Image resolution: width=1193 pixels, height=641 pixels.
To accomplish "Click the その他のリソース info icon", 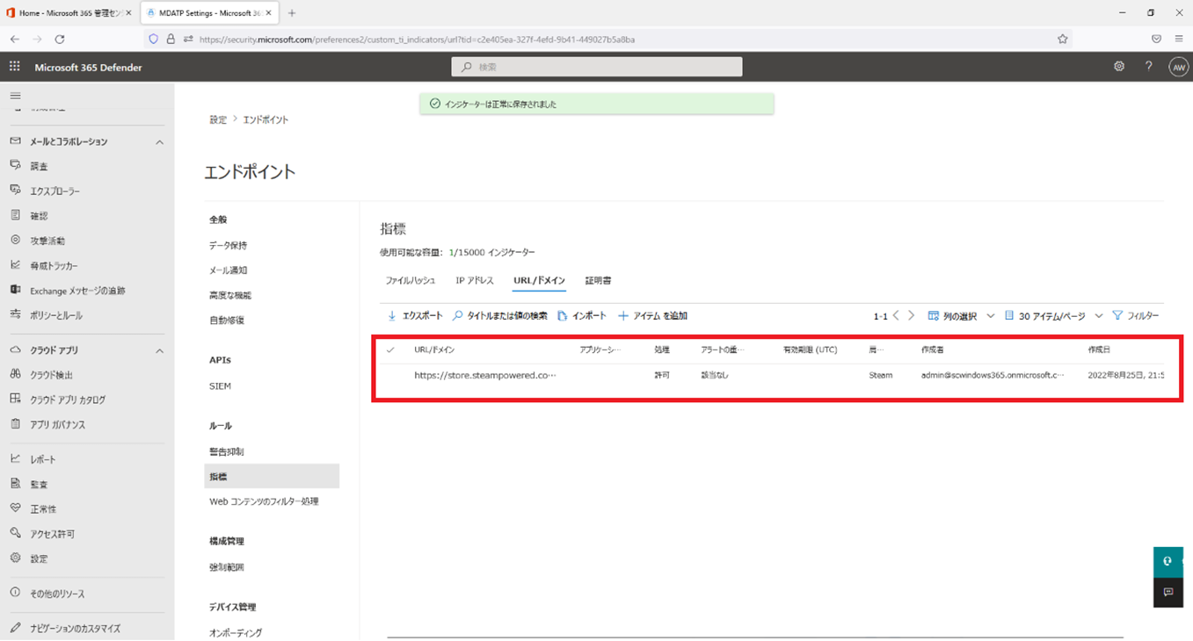I will pyautogui.click(x=15, y=593).
